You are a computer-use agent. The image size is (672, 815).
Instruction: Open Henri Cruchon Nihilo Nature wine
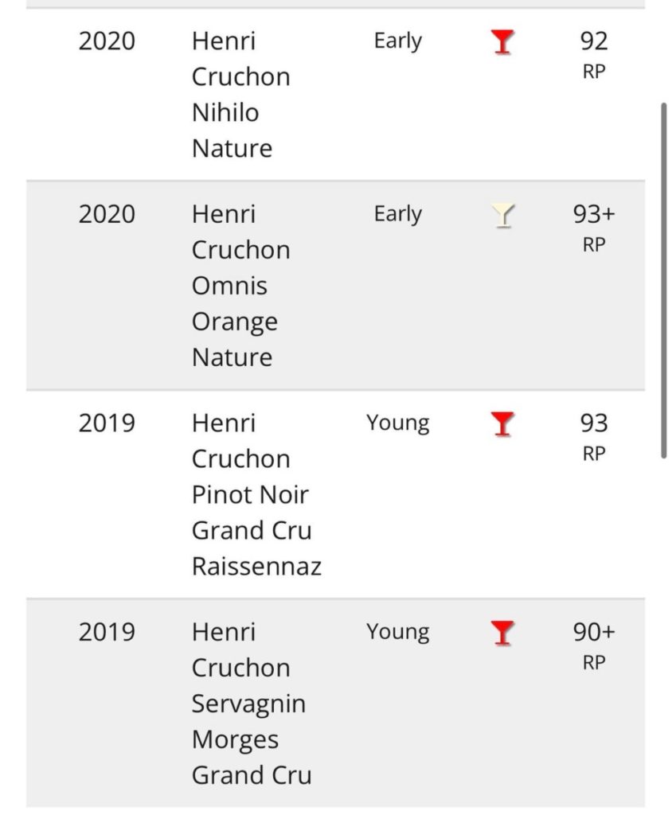(240, 94)
